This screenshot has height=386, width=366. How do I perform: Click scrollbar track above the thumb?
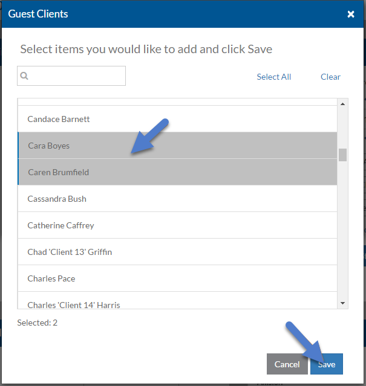point(342,128)
